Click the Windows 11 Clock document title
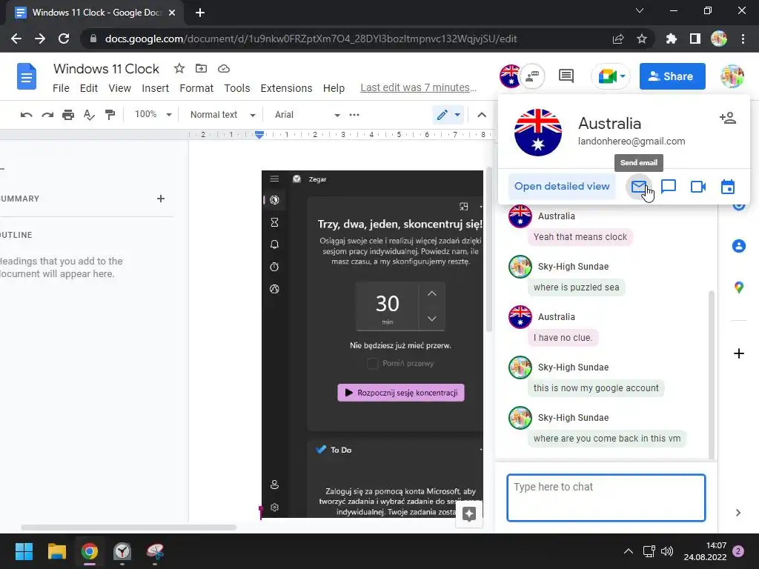Image resolution: width=759 pixels, height=569 pixels. (x=106, y=69)
